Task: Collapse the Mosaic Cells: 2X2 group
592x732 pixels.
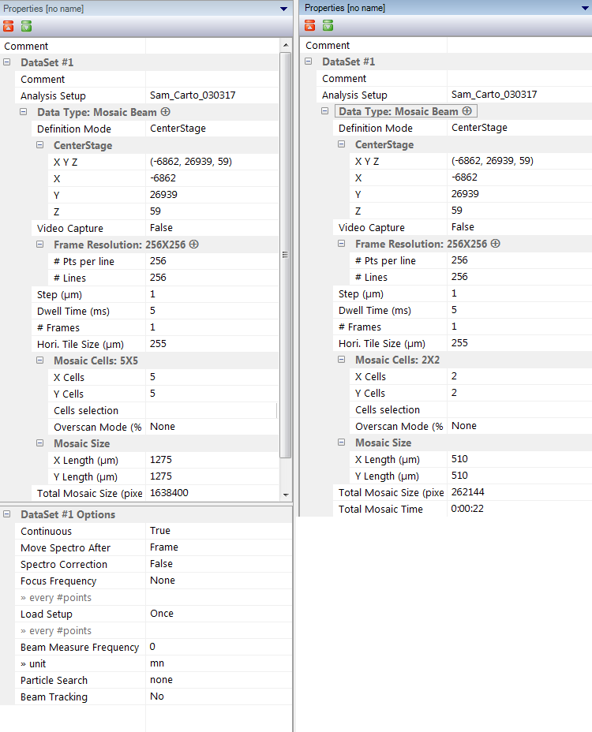Action: coord(342,360)
